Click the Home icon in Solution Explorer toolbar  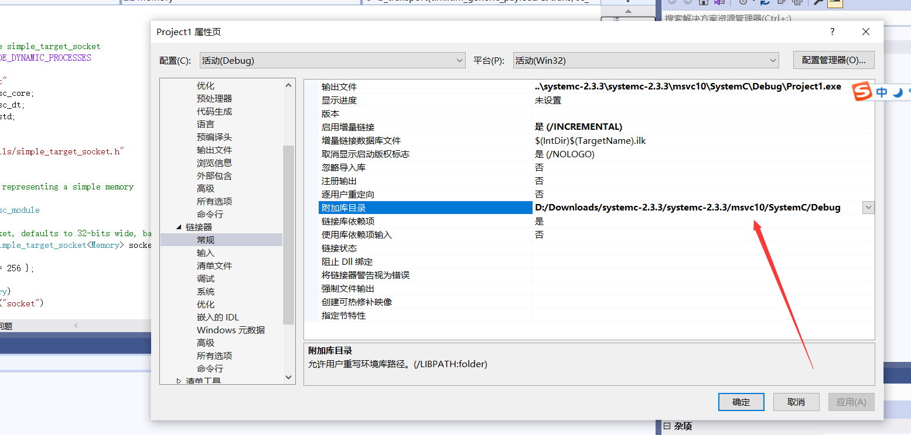coord(704,3)
